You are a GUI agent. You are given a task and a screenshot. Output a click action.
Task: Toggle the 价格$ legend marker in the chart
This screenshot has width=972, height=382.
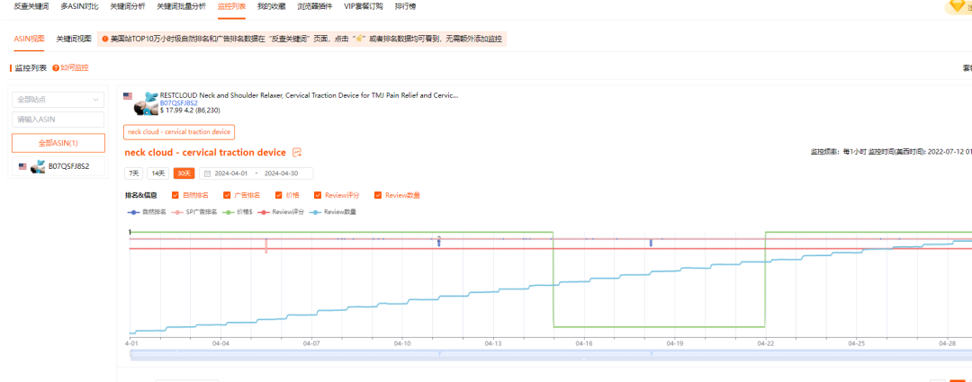click(x=229, y=212)
